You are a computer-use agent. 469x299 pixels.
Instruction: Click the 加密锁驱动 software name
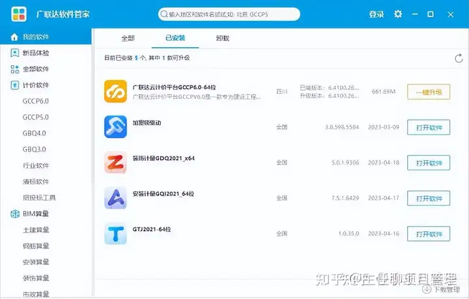pyautogui.click(x=147, y=122)
